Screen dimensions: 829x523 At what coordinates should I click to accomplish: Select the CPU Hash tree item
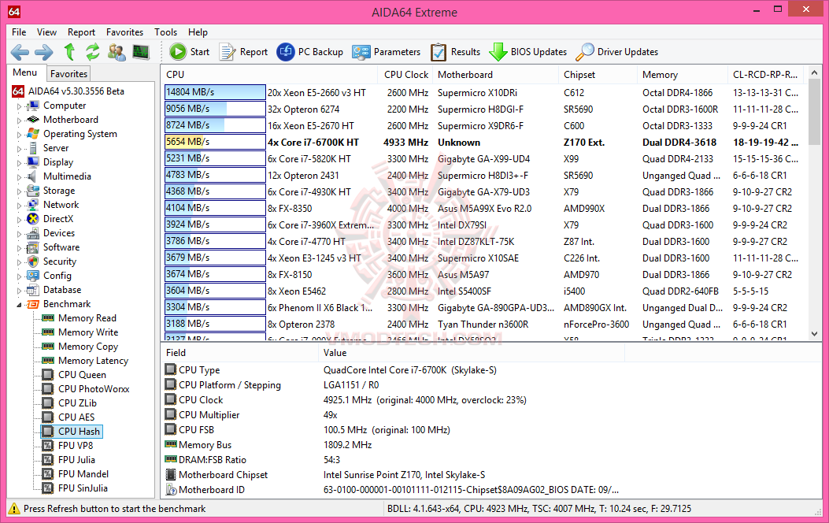[x=72, y=432]
